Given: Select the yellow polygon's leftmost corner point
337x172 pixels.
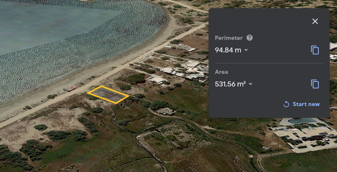Looking at the screenshot, I should pyautogui.click(x=88, y=93).
